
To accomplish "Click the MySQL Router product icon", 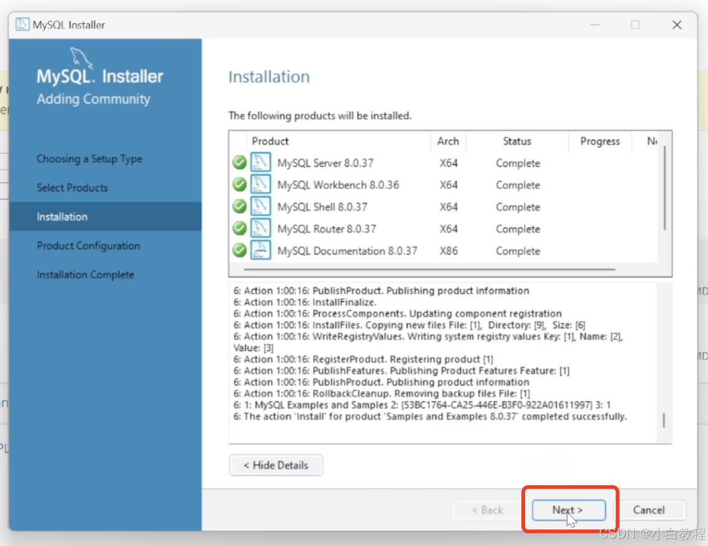I will 261,228.
